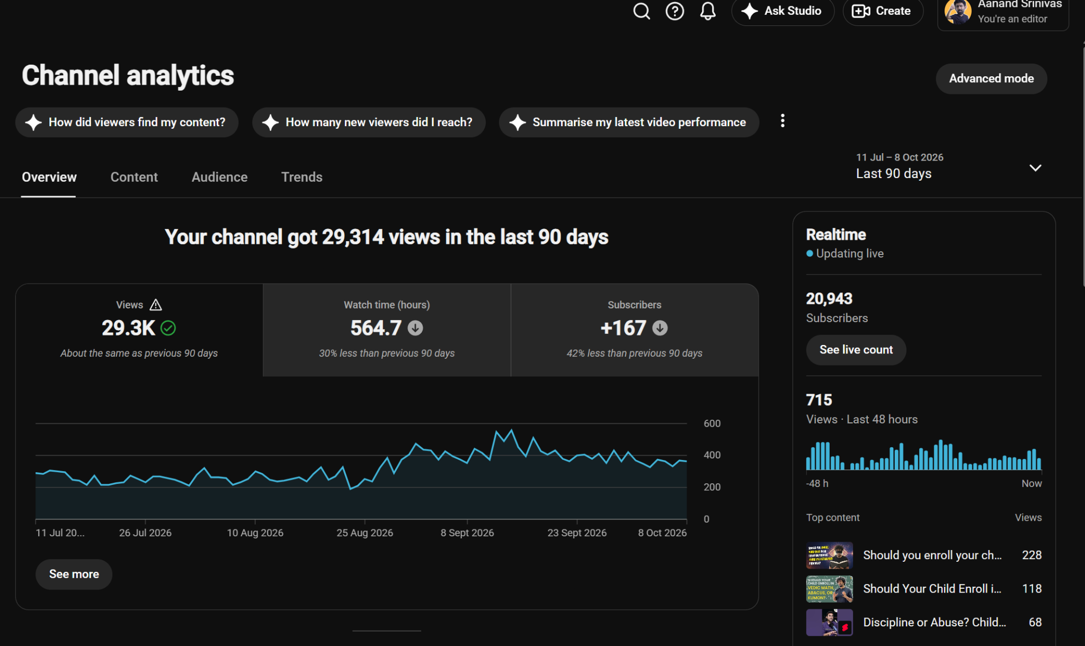The height and width of the screenshot is (646, 1085).
Task: Click the 8 Sept 2026 chart axis label
Action: pos(467,533)
